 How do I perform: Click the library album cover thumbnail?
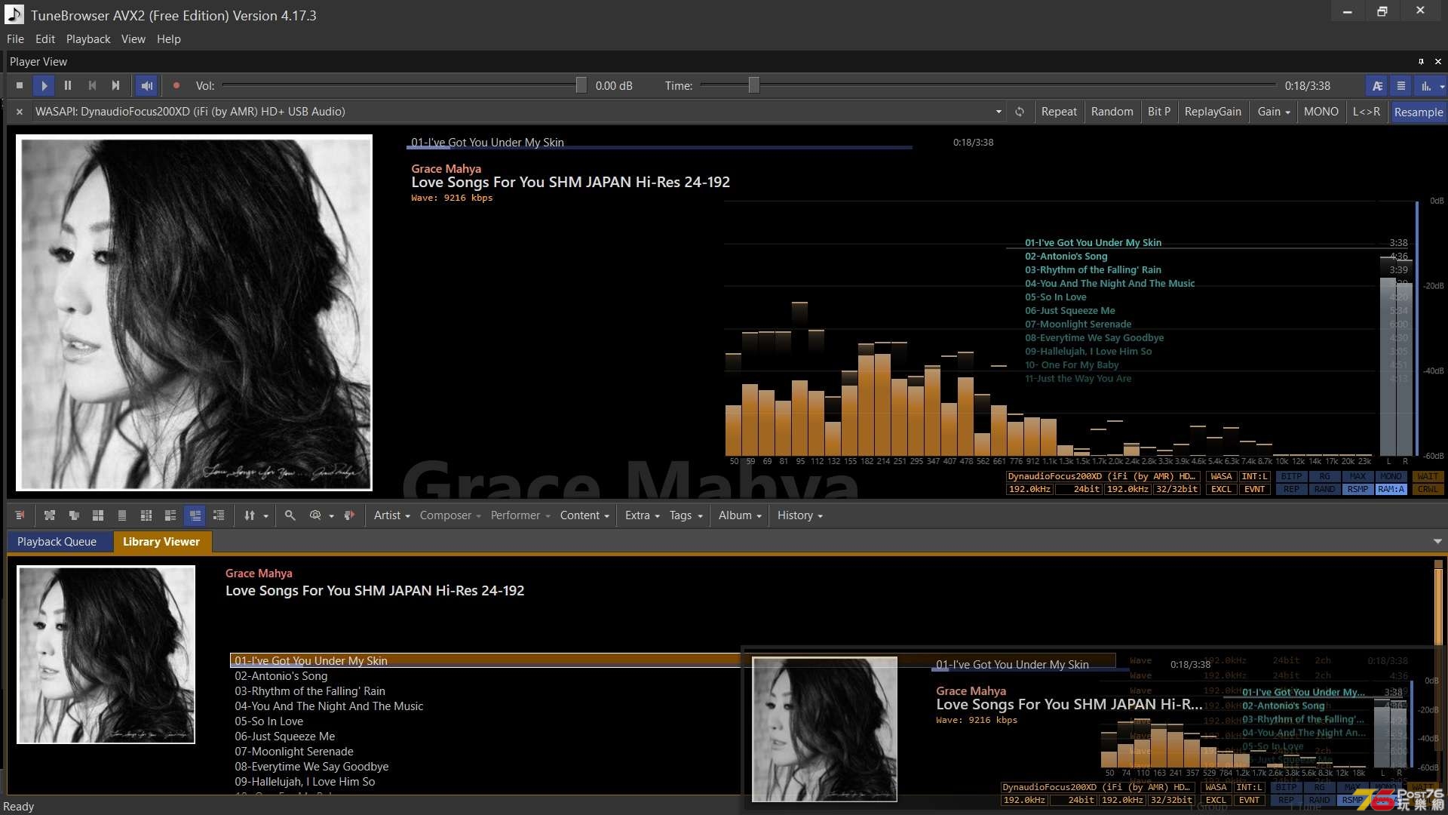point(106,655)
